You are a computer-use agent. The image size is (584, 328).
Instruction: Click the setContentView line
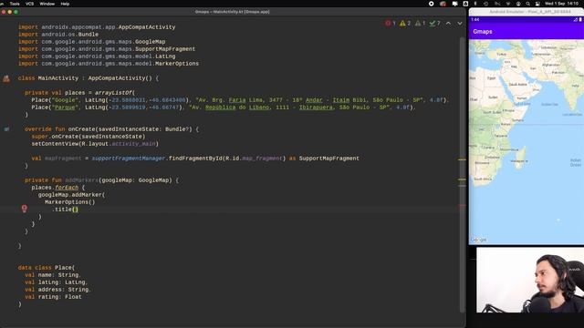coord(95,144)
